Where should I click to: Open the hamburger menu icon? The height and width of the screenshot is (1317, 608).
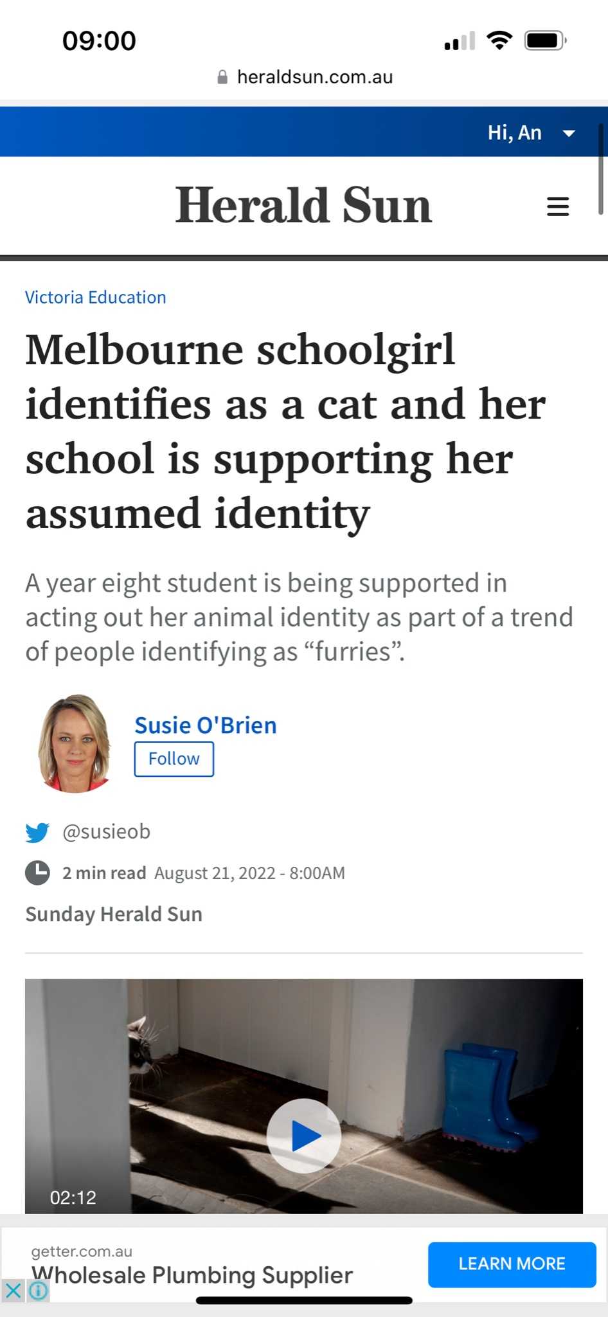coord(557,206)
